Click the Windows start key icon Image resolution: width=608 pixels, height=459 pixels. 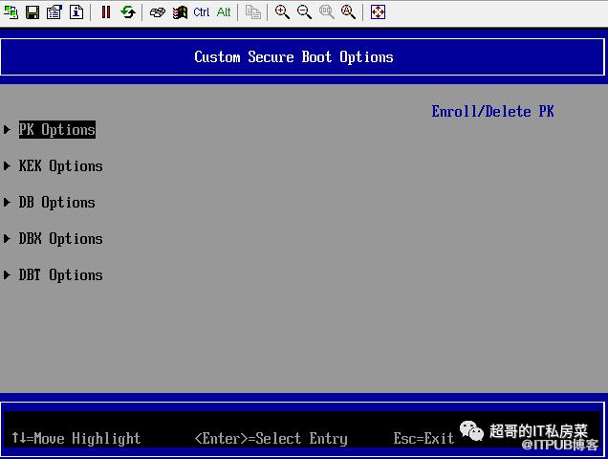pos(179,11)
